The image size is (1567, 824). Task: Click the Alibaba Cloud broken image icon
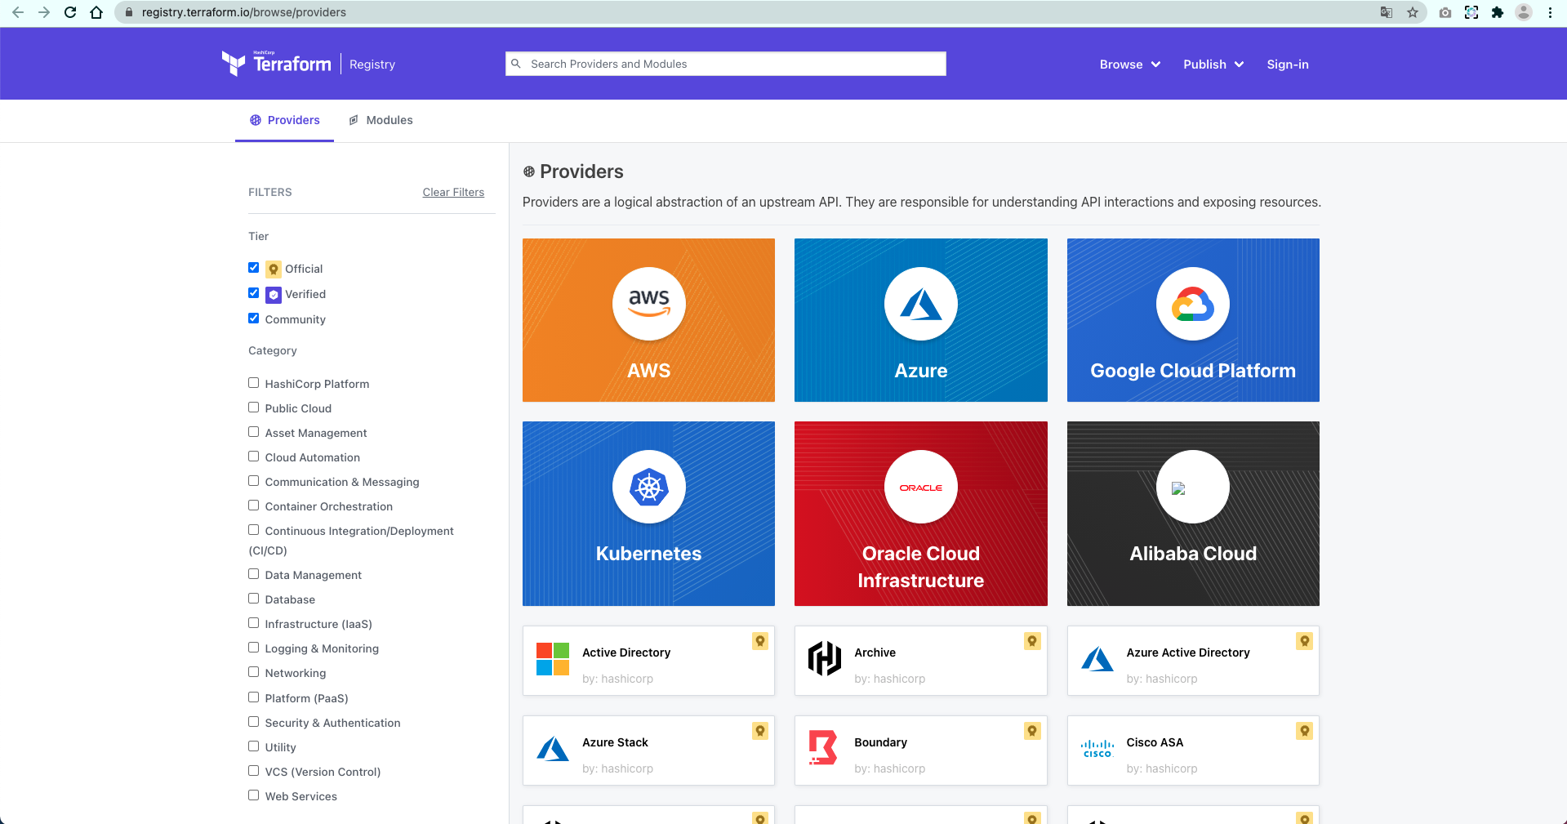point(1178,488)
